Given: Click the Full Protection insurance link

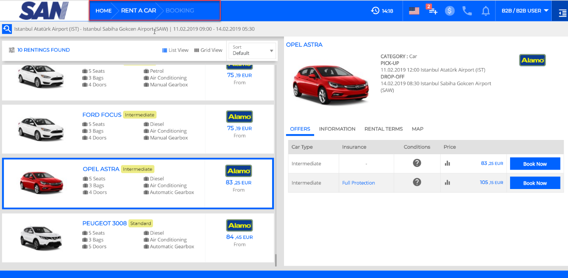Looking at the screenshot, I should (x=359, y=183).
